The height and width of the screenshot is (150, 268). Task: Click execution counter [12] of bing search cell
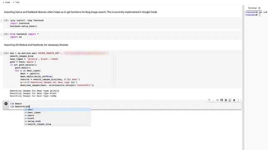click(x=6, y=53)
